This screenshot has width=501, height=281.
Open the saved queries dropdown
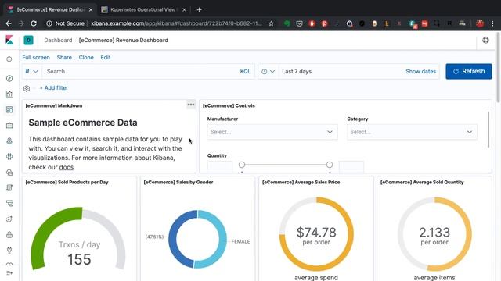(31, 71)
